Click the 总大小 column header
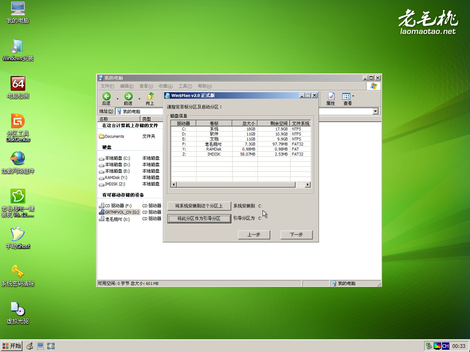The width and height of the screenshot is (470, 352). [x=245, y=123]
